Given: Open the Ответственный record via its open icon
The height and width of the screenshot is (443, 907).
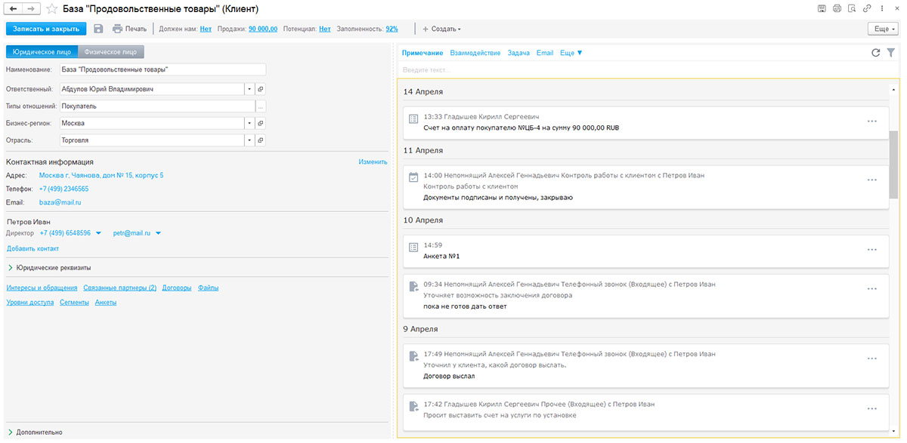Looking at the screenshot, I should pyautogui.click(x=261, y=89).
